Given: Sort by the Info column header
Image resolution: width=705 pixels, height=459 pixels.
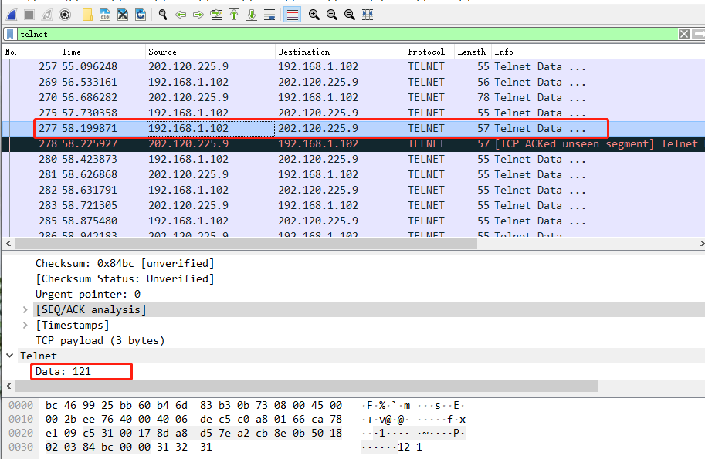Looking at the screenshot, I should 598,52.
